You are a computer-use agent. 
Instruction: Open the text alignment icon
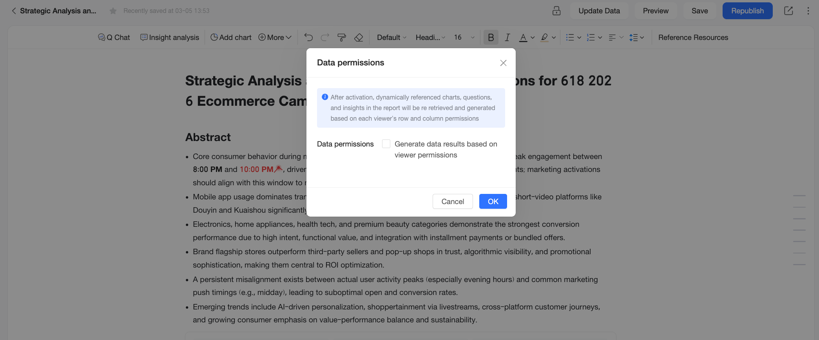612,37
